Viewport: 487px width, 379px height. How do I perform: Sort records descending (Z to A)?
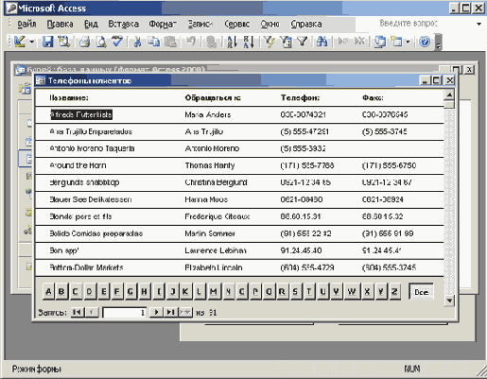[x=249, y=42]
